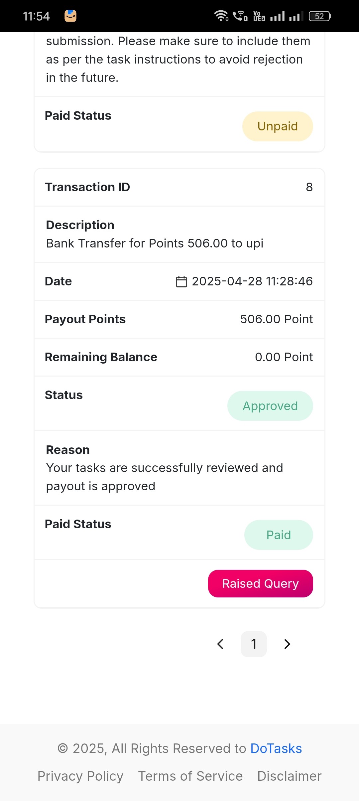Screen dimensions: 359x801
Task: Tap the 506.00 Point payout value
Action: click(x=277, y=319)
